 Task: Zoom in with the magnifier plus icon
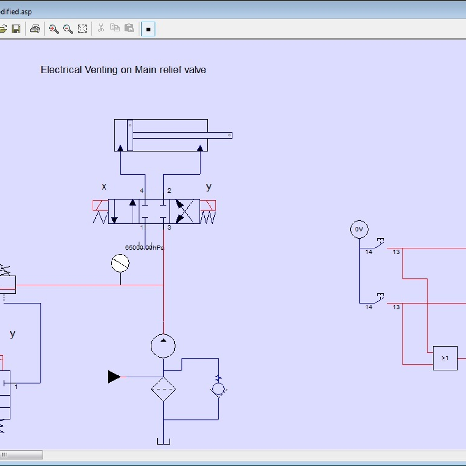pos(54,29)
